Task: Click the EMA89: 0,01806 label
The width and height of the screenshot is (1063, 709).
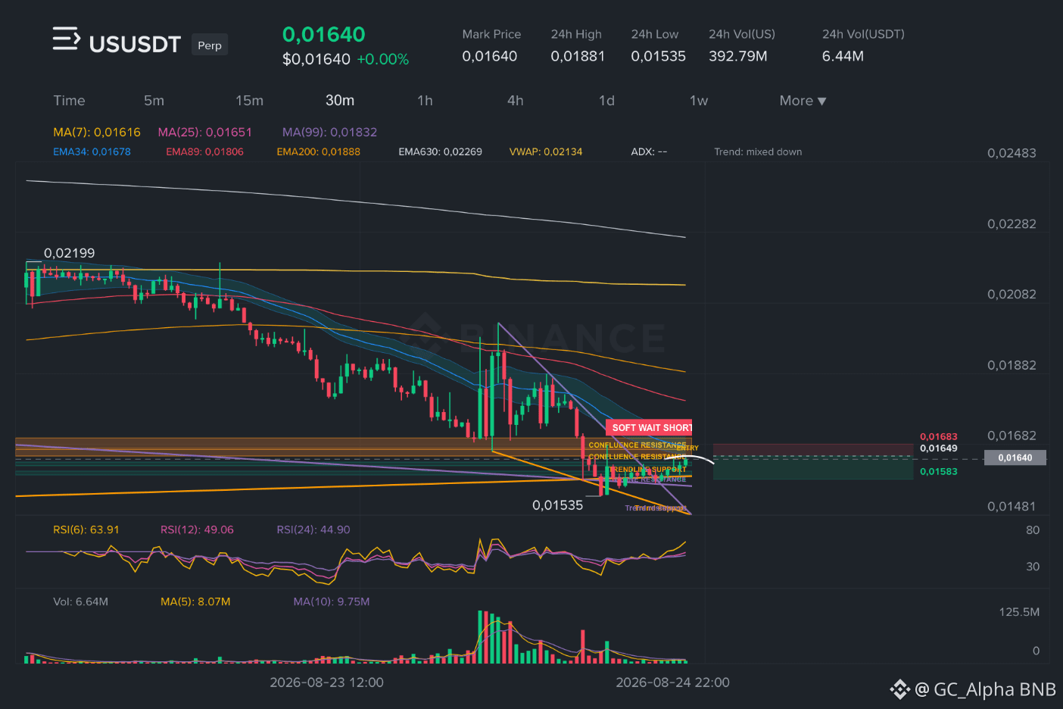Action: click(204, 151)
